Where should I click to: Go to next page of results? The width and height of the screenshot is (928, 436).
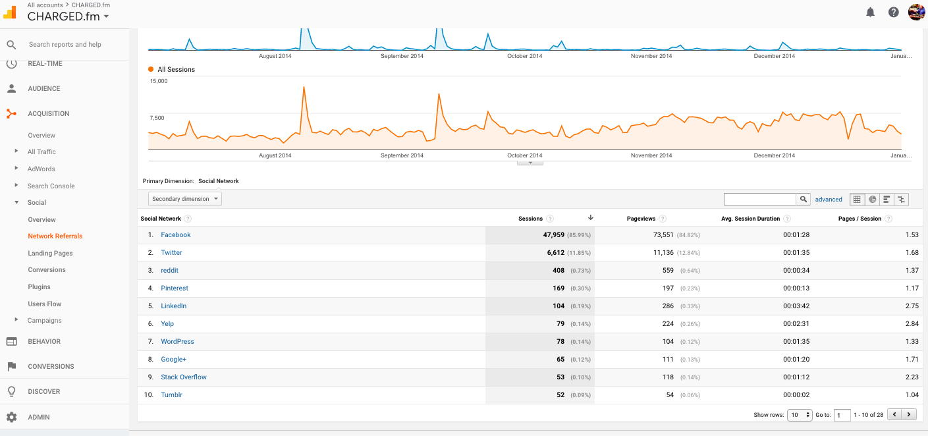pos(910,415)
